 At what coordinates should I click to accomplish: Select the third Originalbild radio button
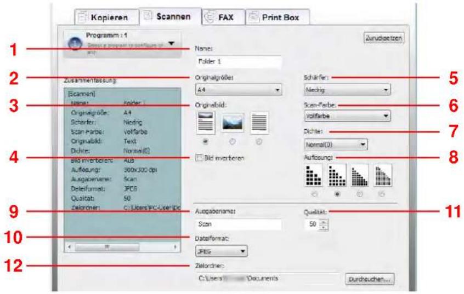pos(259,142)
